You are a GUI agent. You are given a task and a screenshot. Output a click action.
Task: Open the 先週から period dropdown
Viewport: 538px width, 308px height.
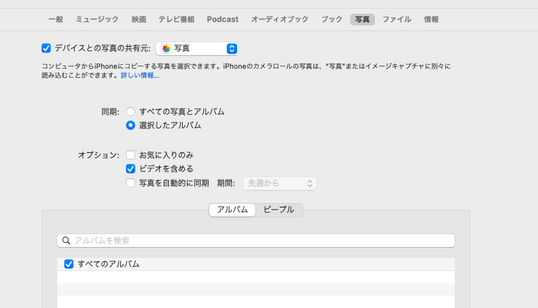(279, 184)
